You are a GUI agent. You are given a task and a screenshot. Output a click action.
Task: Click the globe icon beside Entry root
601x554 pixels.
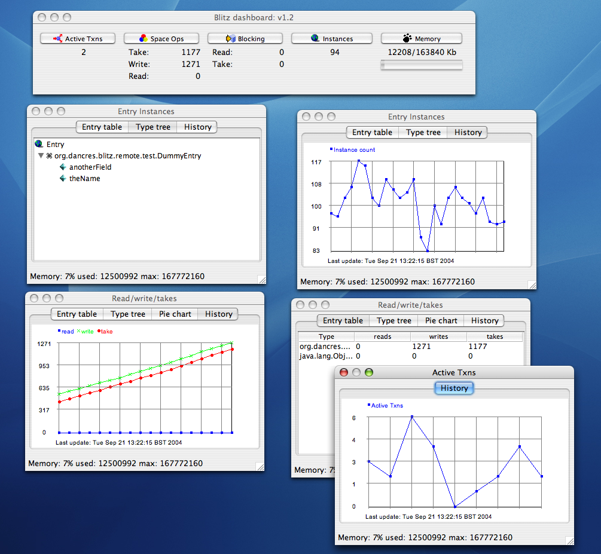coord(39,144)
